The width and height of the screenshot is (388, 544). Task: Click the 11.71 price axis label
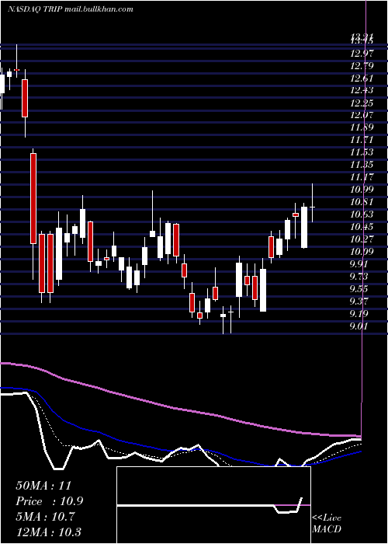[362, 140]
